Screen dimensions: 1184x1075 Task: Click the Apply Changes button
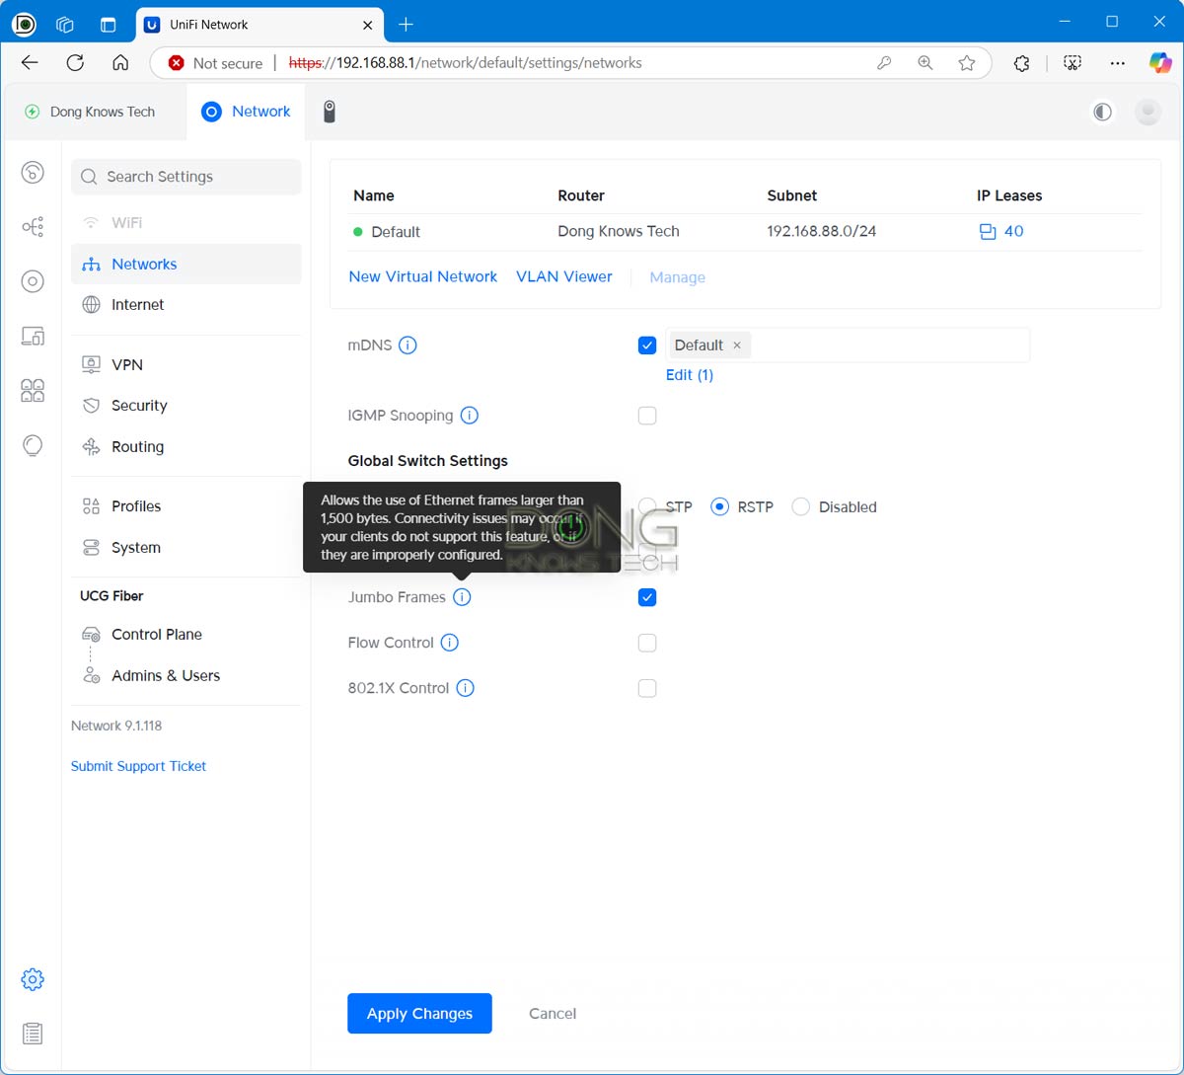pyautogui.click(x=419, y=1014)
